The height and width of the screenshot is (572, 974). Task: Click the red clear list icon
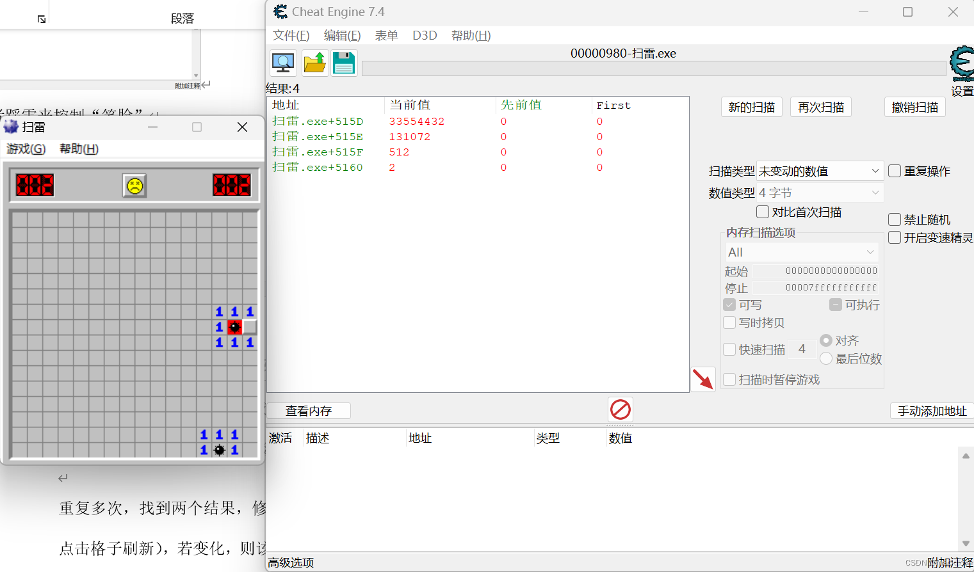tap(620, 409)
